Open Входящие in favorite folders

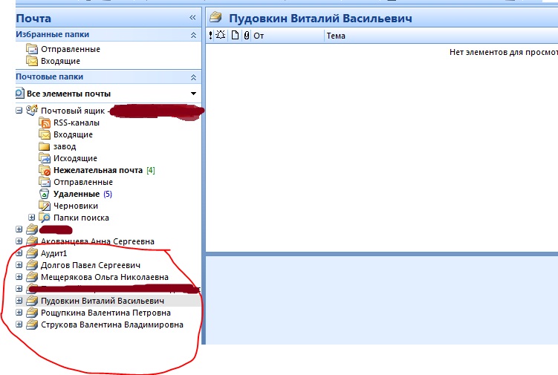60,61
